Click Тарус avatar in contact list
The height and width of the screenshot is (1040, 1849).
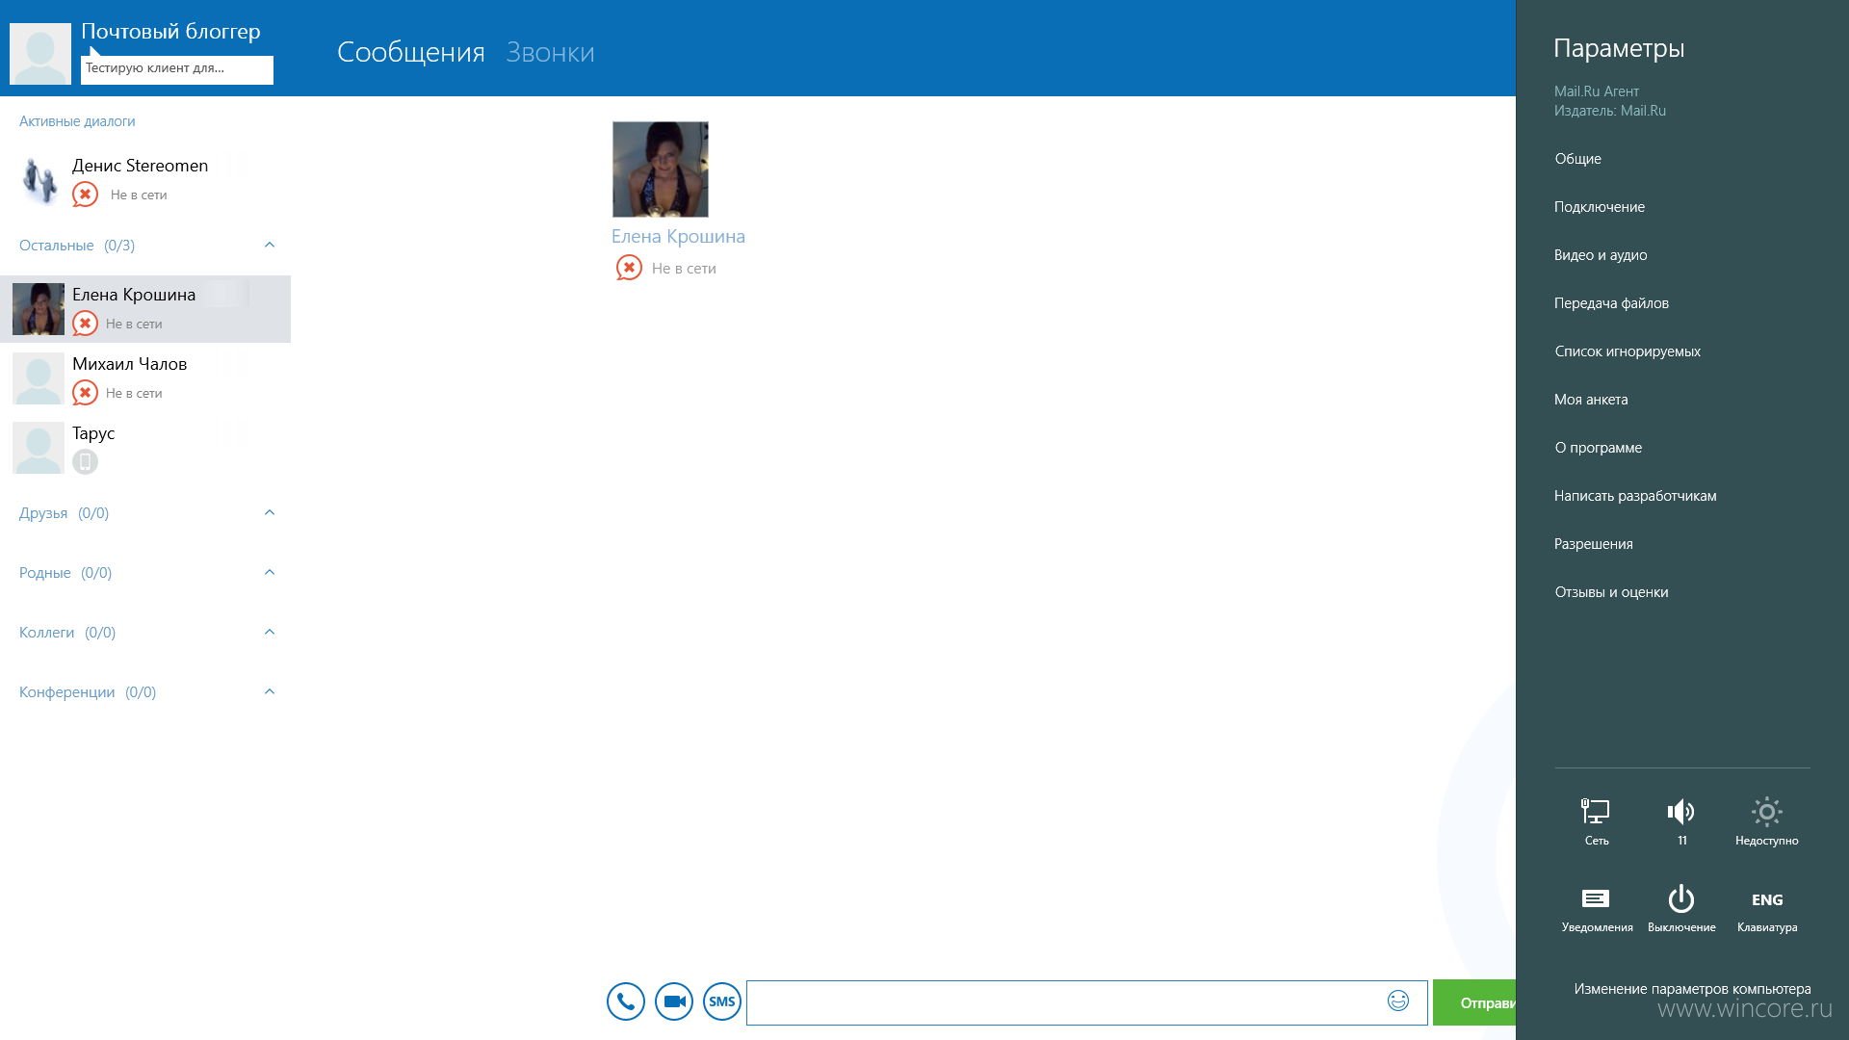(x=39, y=448)
